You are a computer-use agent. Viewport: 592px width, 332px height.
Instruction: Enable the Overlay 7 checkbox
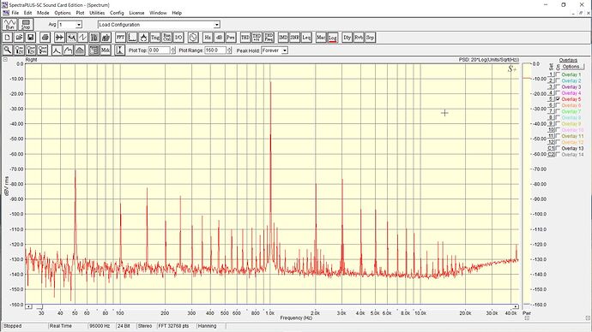click(x=558, y=111)
